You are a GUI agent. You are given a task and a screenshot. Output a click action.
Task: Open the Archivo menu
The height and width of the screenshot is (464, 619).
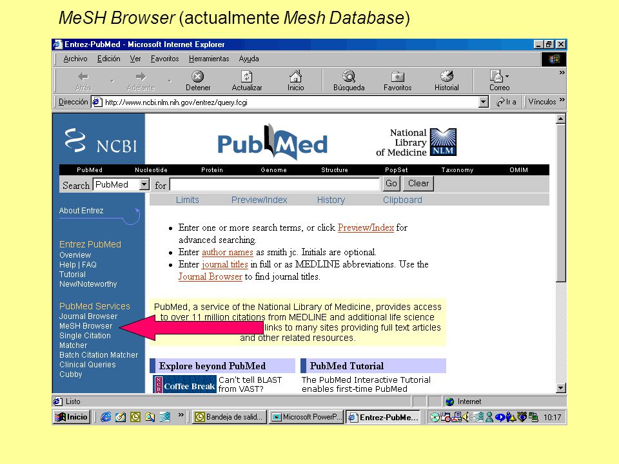coord(75,59)
